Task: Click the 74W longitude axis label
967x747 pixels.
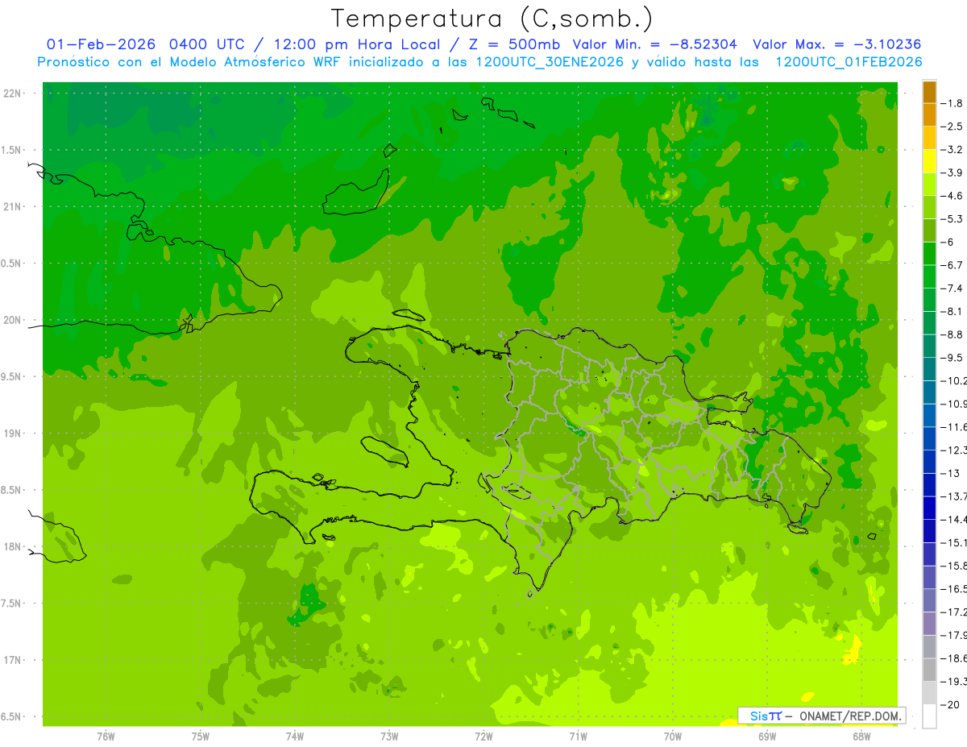Action: coord(295,737)
